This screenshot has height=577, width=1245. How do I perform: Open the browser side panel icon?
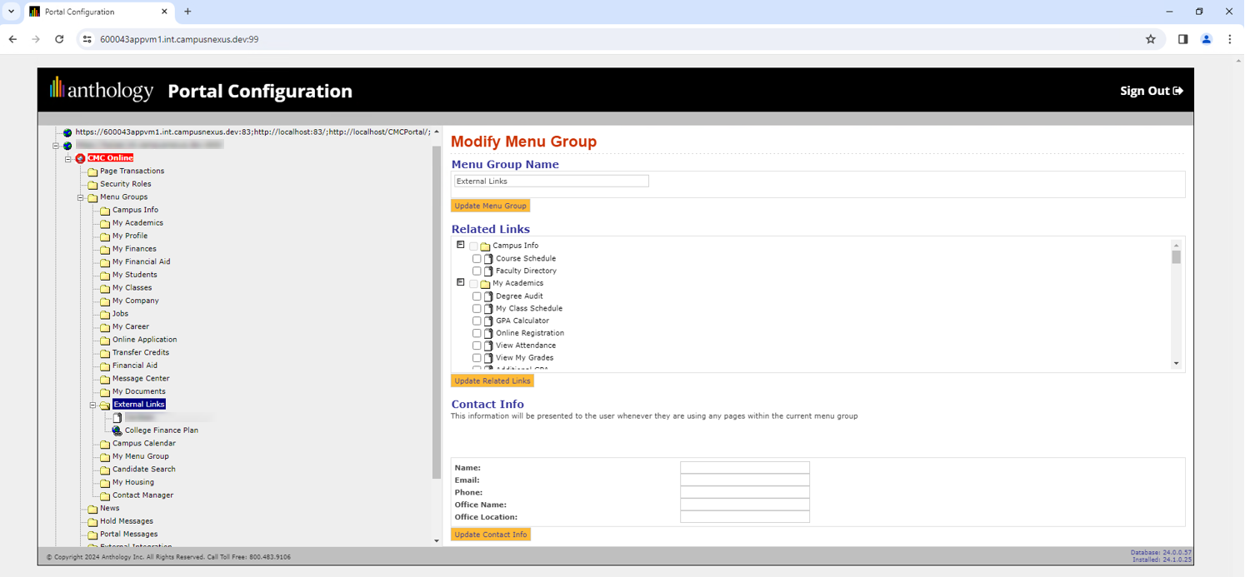1182,39
